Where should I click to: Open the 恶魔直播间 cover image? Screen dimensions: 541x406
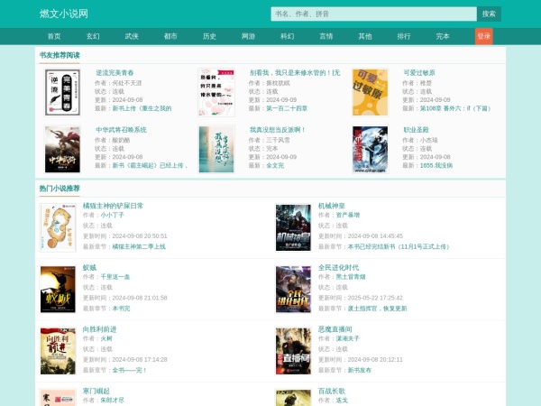(x=293, y=351)
